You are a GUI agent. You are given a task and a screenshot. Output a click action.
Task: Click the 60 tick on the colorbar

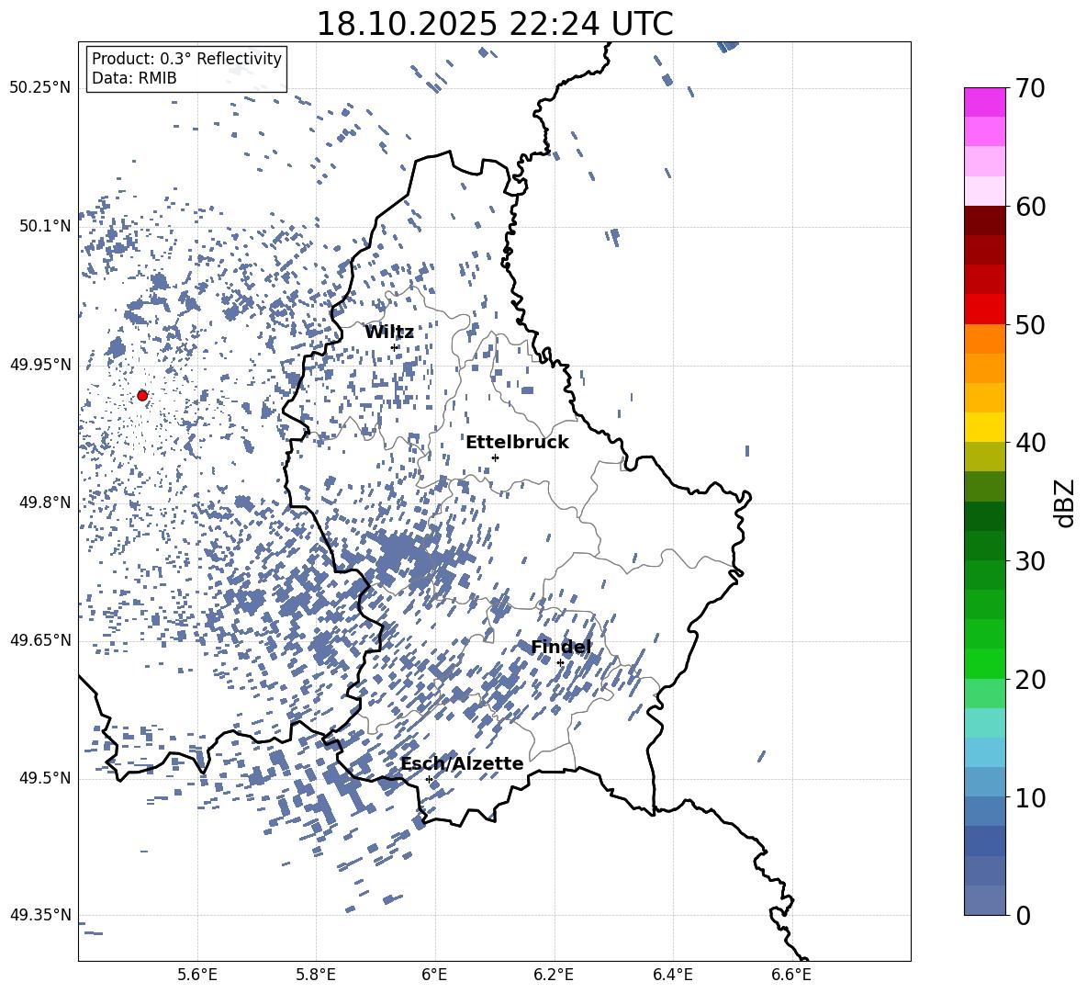click(1029, 207)
